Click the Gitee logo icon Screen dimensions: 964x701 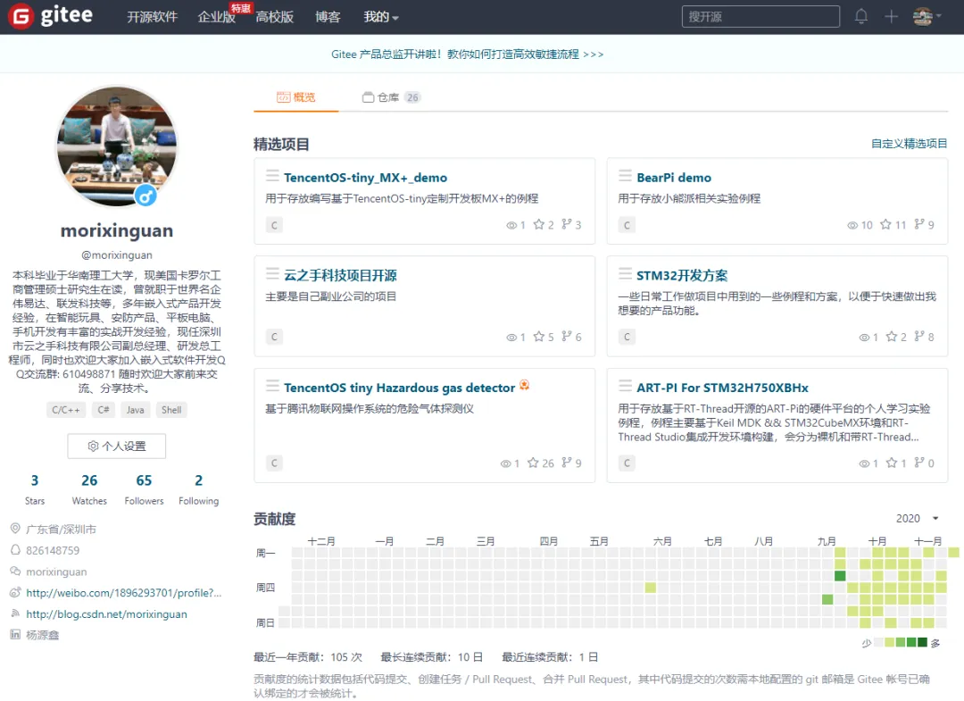[21, 16]
